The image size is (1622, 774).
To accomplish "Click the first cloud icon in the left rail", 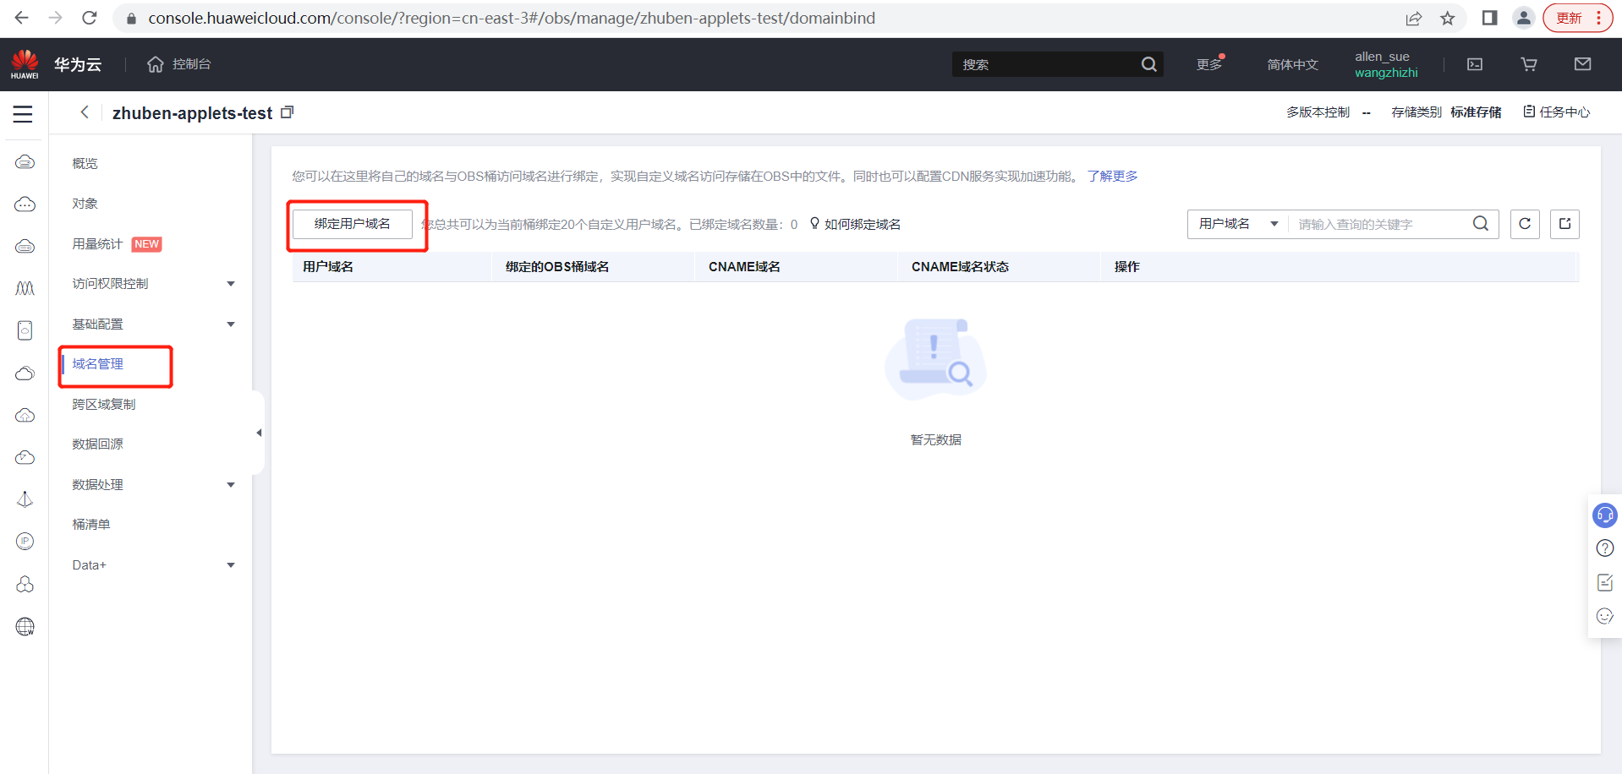I will coord(25,161).
